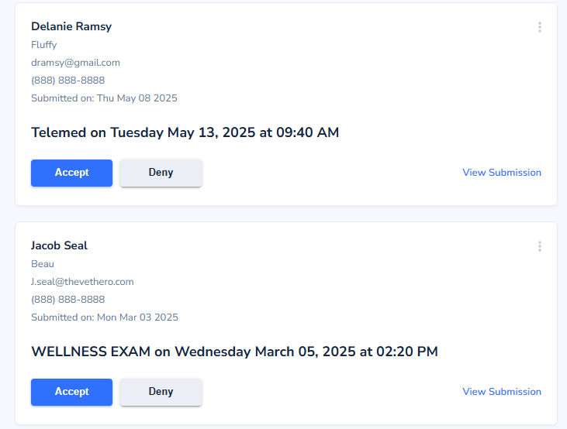Image resolution: width=567 pixels, height=429 pixels.
Task: Select the dramsy@gmail.com email address
Action: (75, 63)
